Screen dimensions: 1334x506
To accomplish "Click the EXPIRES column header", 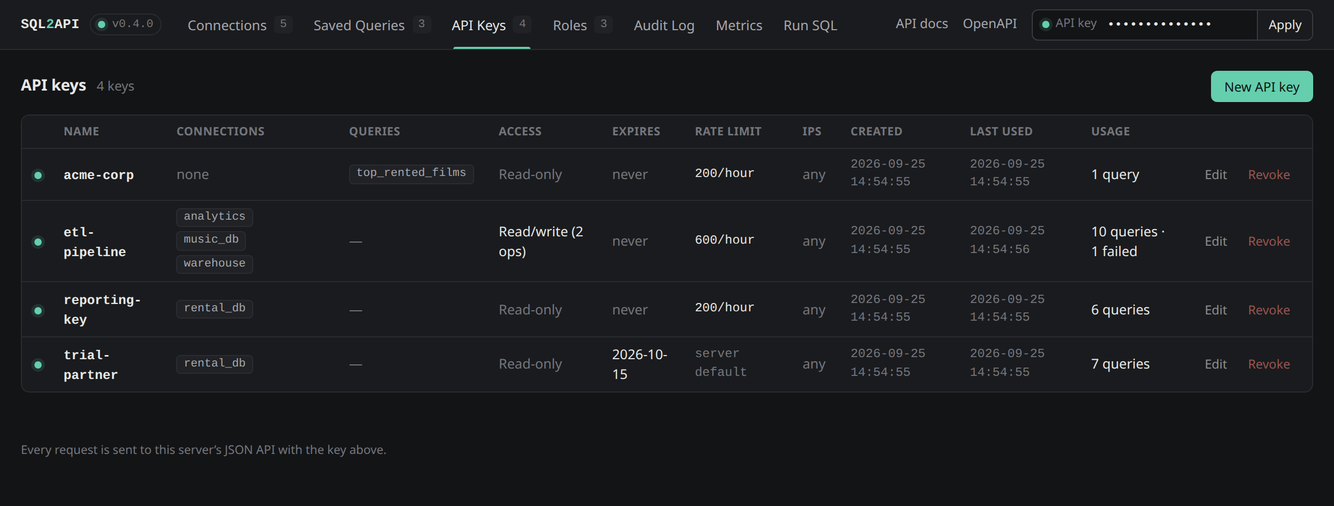I will 636,131.
